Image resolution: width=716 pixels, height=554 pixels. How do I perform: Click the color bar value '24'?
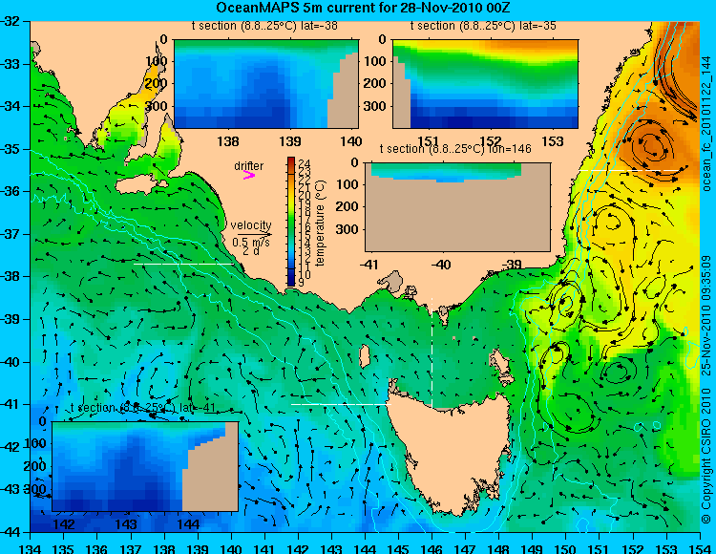pos(305,163)
